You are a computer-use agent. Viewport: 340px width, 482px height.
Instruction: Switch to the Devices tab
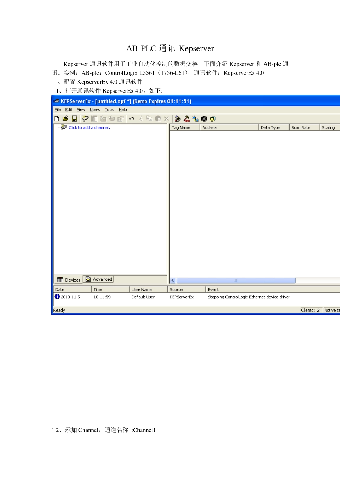coord(69,280)
